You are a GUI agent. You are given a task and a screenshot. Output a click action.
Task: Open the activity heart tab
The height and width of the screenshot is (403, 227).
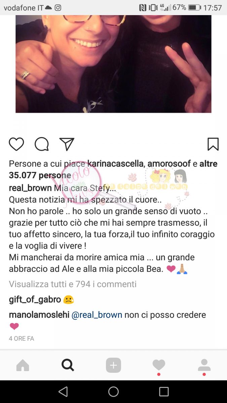(159, 365)
